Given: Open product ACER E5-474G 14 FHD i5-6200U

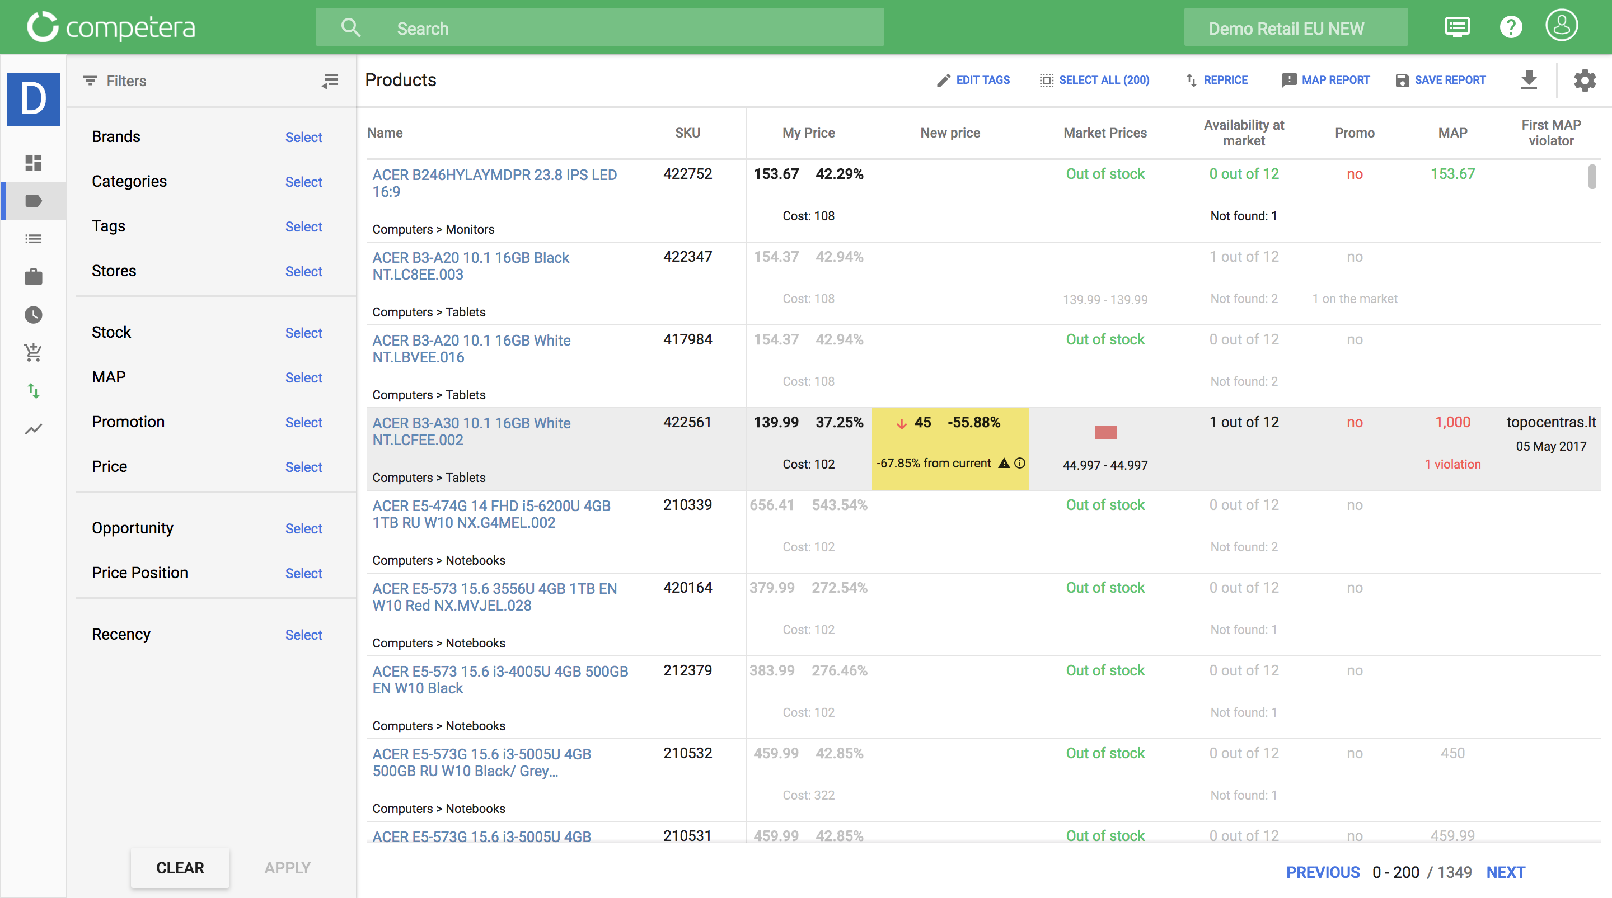Looking at the screenshot, I should tap(491, 514).
